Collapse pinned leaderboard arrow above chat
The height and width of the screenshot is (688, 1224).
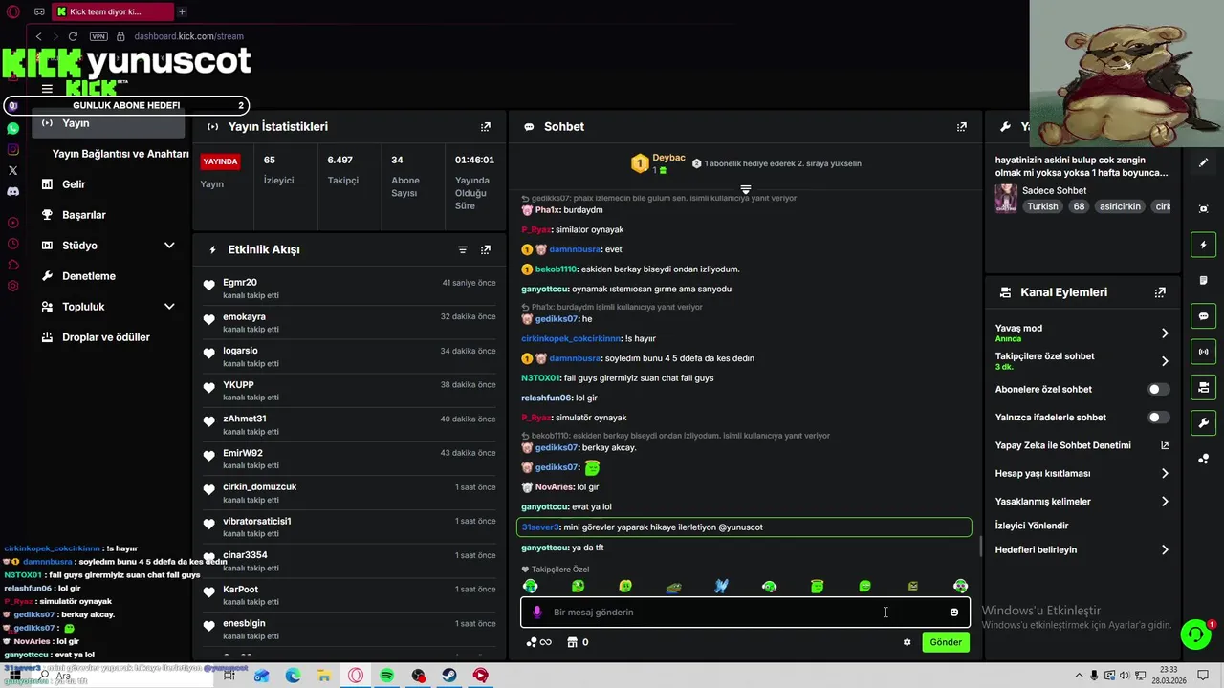click(746, 189)
